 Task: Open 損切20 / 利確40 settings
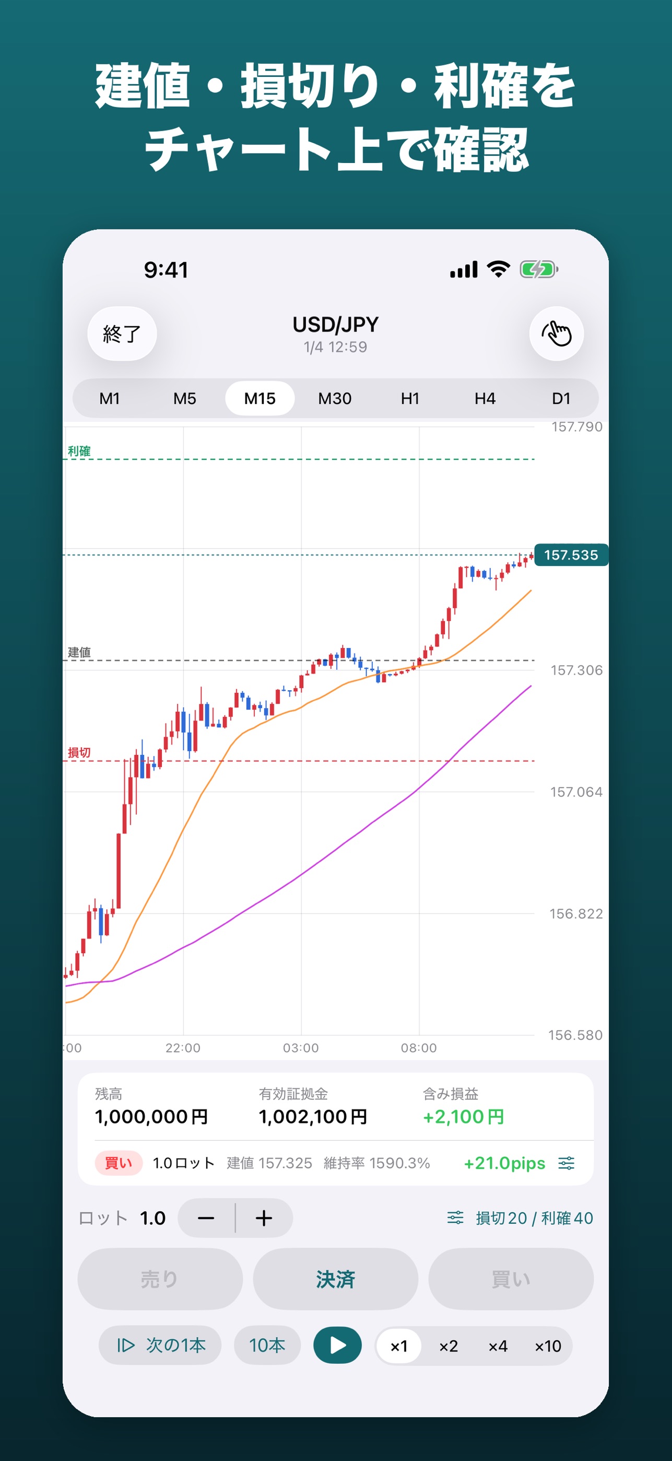click(x=520, y=1217)
